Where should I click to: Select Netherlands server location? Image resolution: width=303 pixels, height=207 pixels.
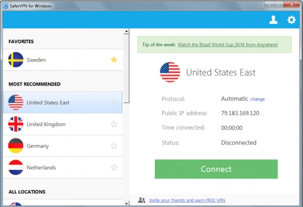pyautogui.click(x=63, y=167)
